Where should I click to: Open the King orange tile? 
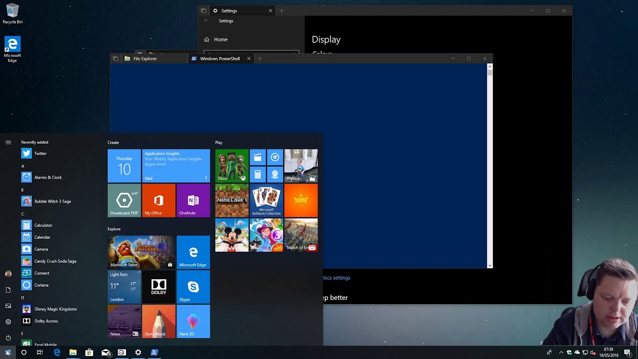click(x=301, y=200)
